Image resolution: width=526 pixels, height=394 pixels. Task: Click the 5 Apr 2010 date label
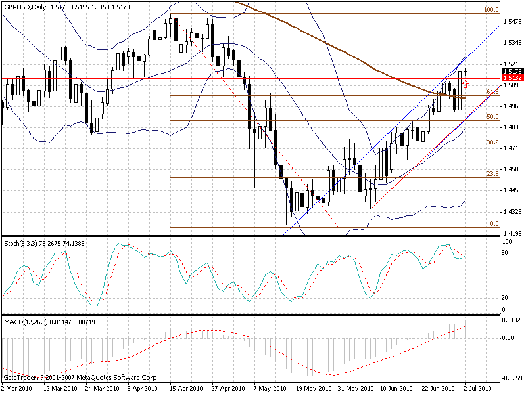[143, 389]
